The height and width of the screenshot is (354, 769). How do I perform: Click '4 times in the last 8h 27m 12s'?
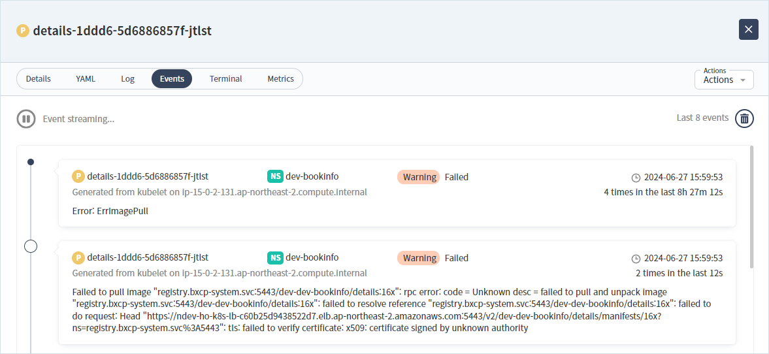tap(663, 192)
